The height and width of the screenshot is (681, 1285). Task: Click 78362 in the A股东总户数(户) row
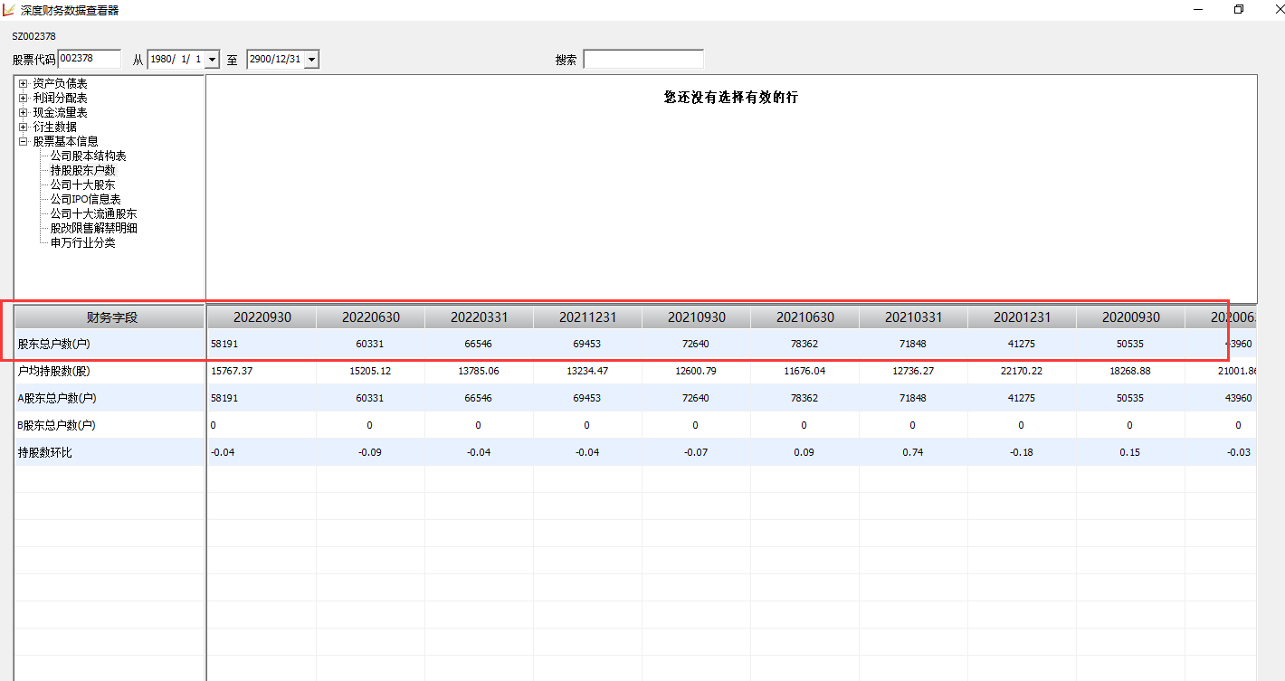click(804, 398)
